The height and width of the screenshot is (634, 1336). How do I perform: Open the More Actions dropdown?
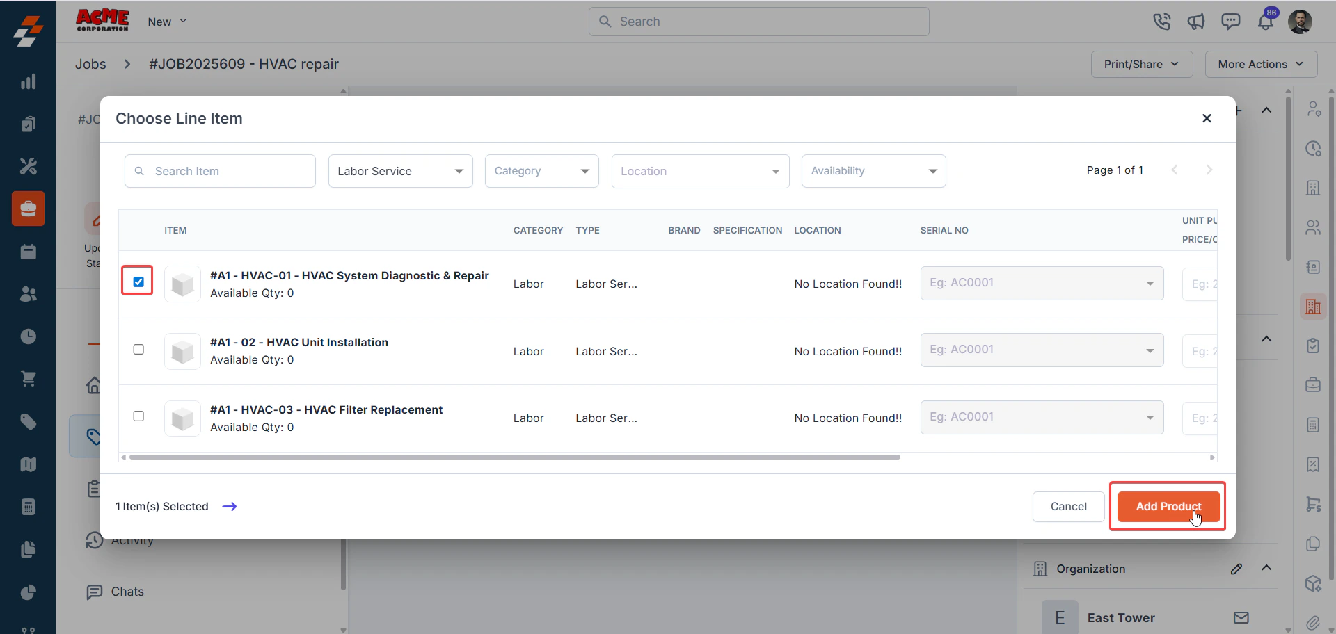click(x=1261, y=64)
